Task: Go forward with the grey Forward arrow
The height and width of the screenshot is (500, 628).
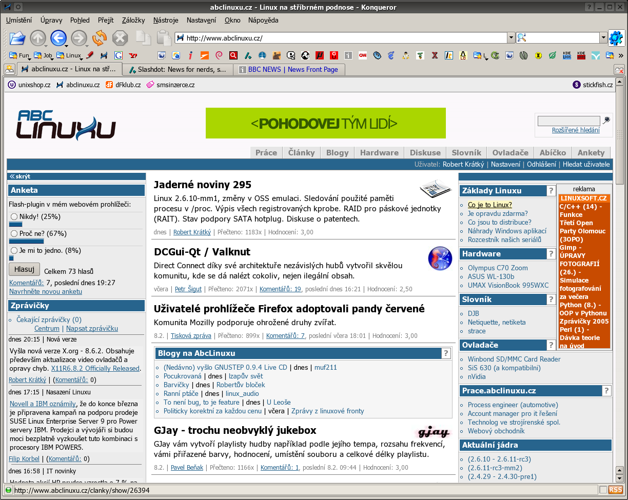Action: click(79, 38)
